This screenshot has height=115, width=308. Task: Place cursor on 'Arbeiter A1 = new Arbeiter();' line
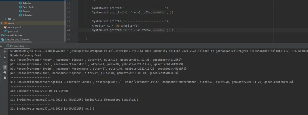[115, 26]
